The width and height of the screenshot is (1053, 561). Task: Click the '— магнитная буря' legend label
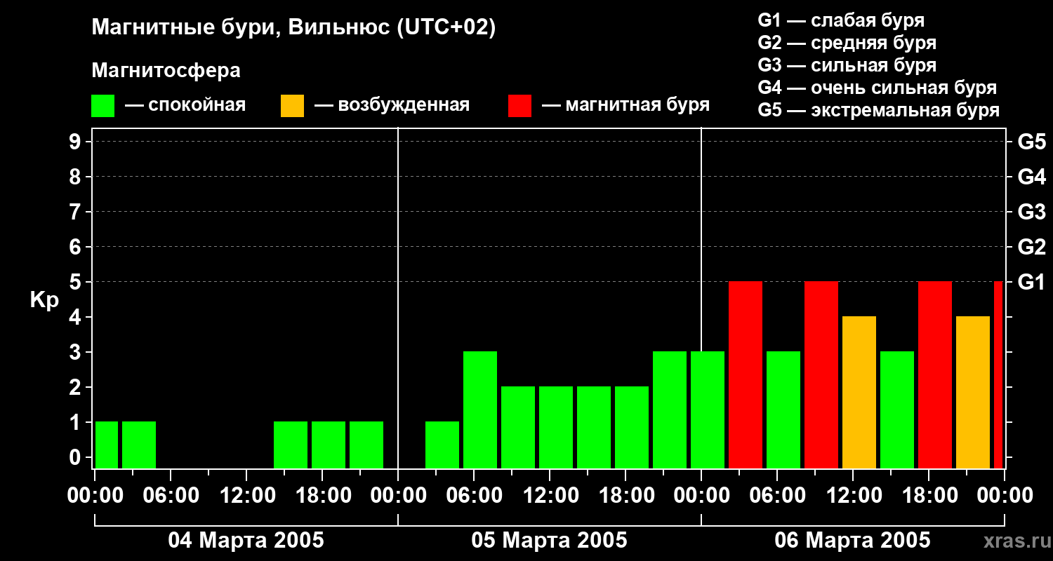[626, 105]
